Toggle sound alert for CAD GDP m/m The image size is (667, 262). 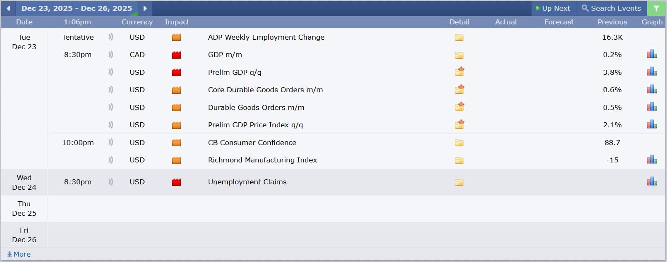click(110, 55)
